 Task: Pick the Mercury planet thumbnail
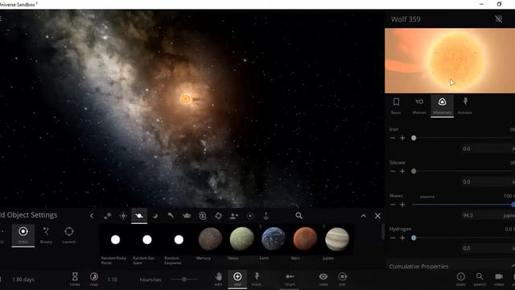210,239
